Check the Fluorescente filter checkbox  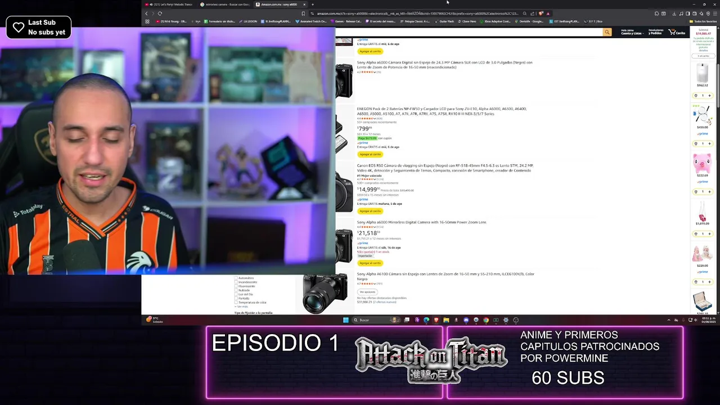point(236,286)
